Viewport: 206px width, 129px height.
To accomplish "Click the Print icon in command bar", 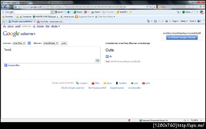I will pyautogui.click(x=167, y=21).
